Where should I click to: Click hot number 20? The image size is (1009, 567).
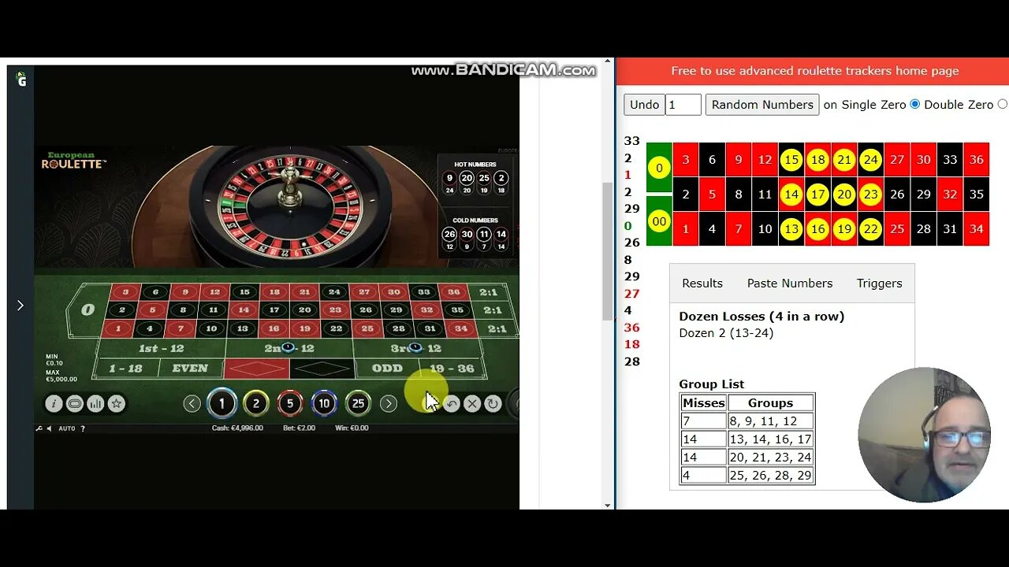click(x=467, y=179)
